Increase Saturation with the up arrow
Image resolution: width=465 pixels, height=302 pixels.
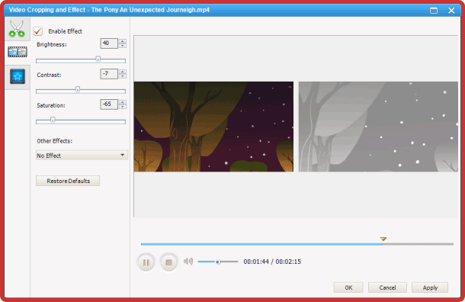click(x=123, y=102)
